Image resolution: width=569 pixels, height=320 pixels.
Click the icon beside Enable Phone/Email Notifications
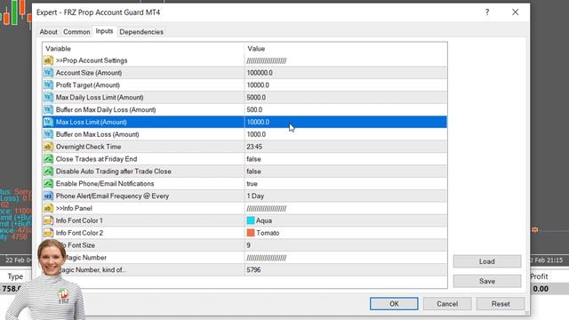pyautogui.click(x=48, y=184)
